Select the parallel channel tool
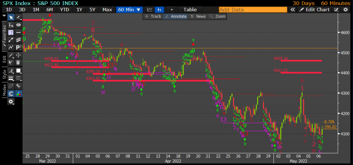The image size is (353, 165). click(19, 40)
